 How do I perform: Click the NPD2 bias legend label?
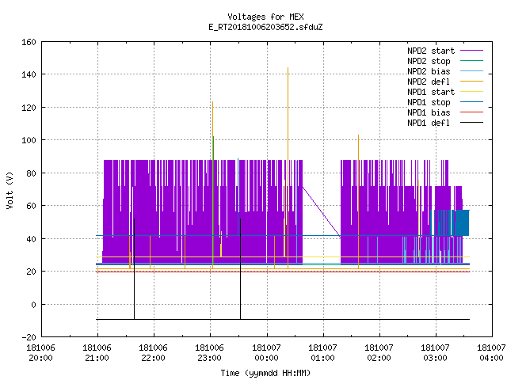pyautogui.click(x=429, y=71)
